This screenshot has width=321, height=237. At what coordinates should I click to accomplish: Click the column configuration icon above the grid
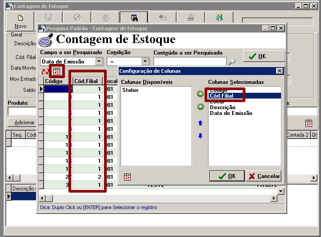click(56, 71)
